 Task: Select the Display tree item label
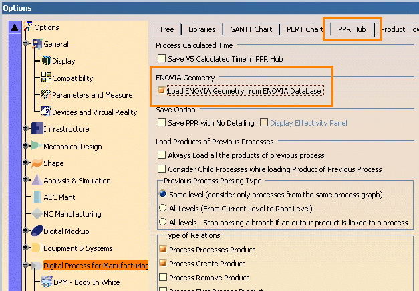tap(63, 61)
